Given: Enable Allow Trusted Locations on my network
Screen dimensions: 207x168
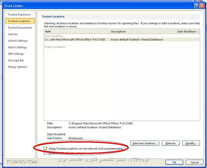Looking at the screenshot, I should [x=45, y=148].
